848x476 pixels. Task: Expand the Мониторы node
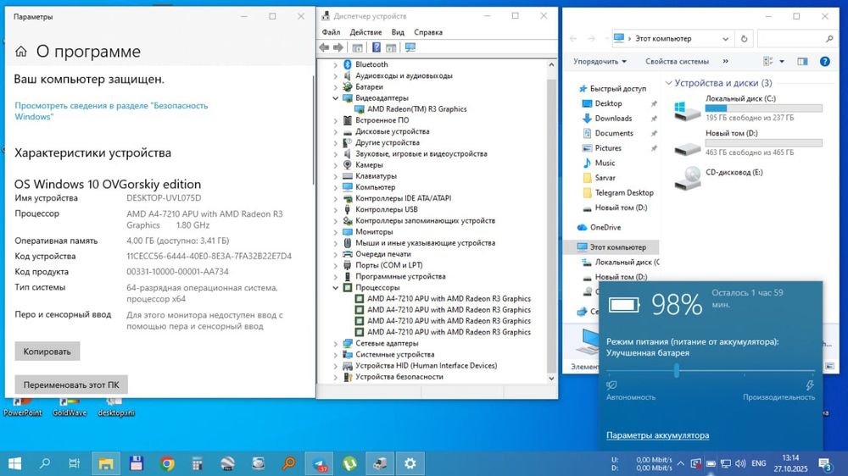pyautogui.click(x=335, y=232)
